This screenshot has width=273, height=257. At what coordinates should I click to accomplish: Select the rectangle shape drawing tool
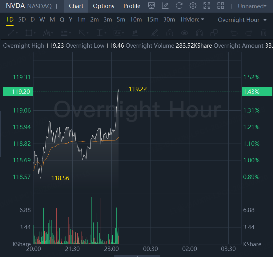tap(29, 33)
